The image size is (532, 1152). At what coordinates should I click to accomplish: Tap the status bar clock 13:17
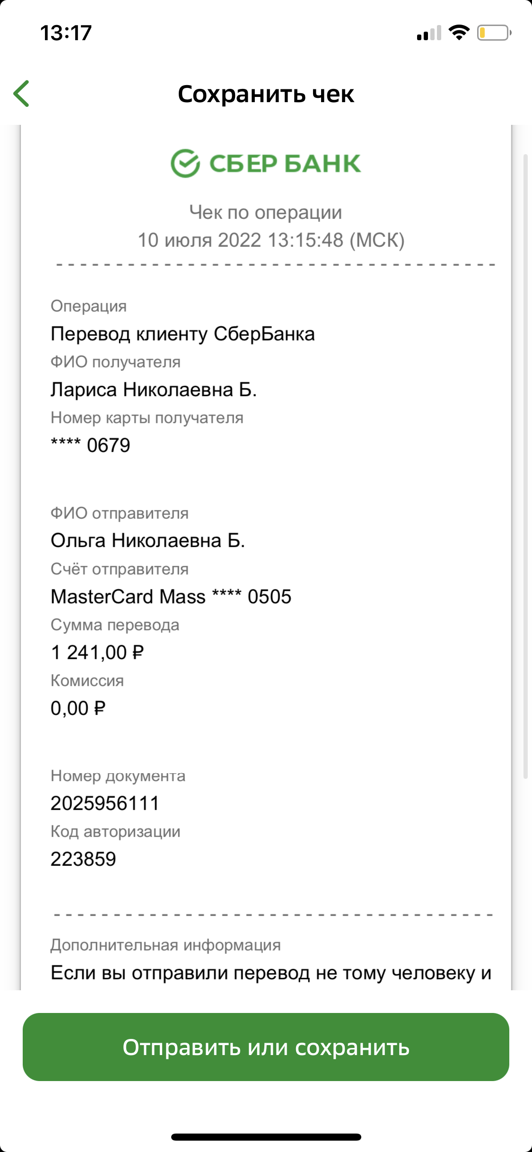click(x=66, y=33)
